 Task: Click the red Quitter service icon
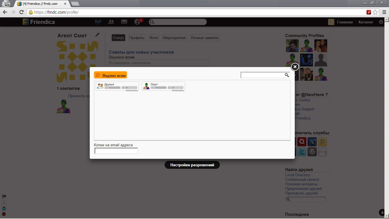point(301,142)
